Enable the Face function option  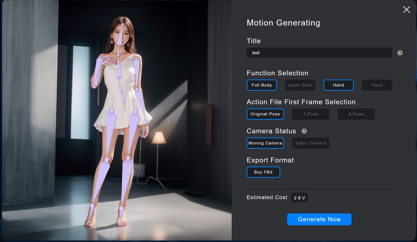[377, 85]
